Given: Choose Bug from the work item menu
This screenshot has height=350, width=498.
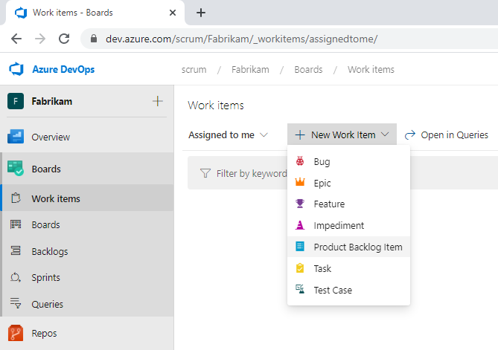Looking at the screenshot, I should [348, 161].
